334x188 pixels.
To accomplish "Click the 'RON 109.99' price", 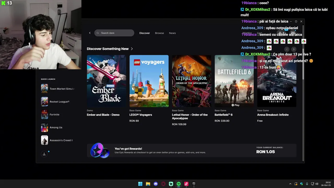I will coord(179,124).
